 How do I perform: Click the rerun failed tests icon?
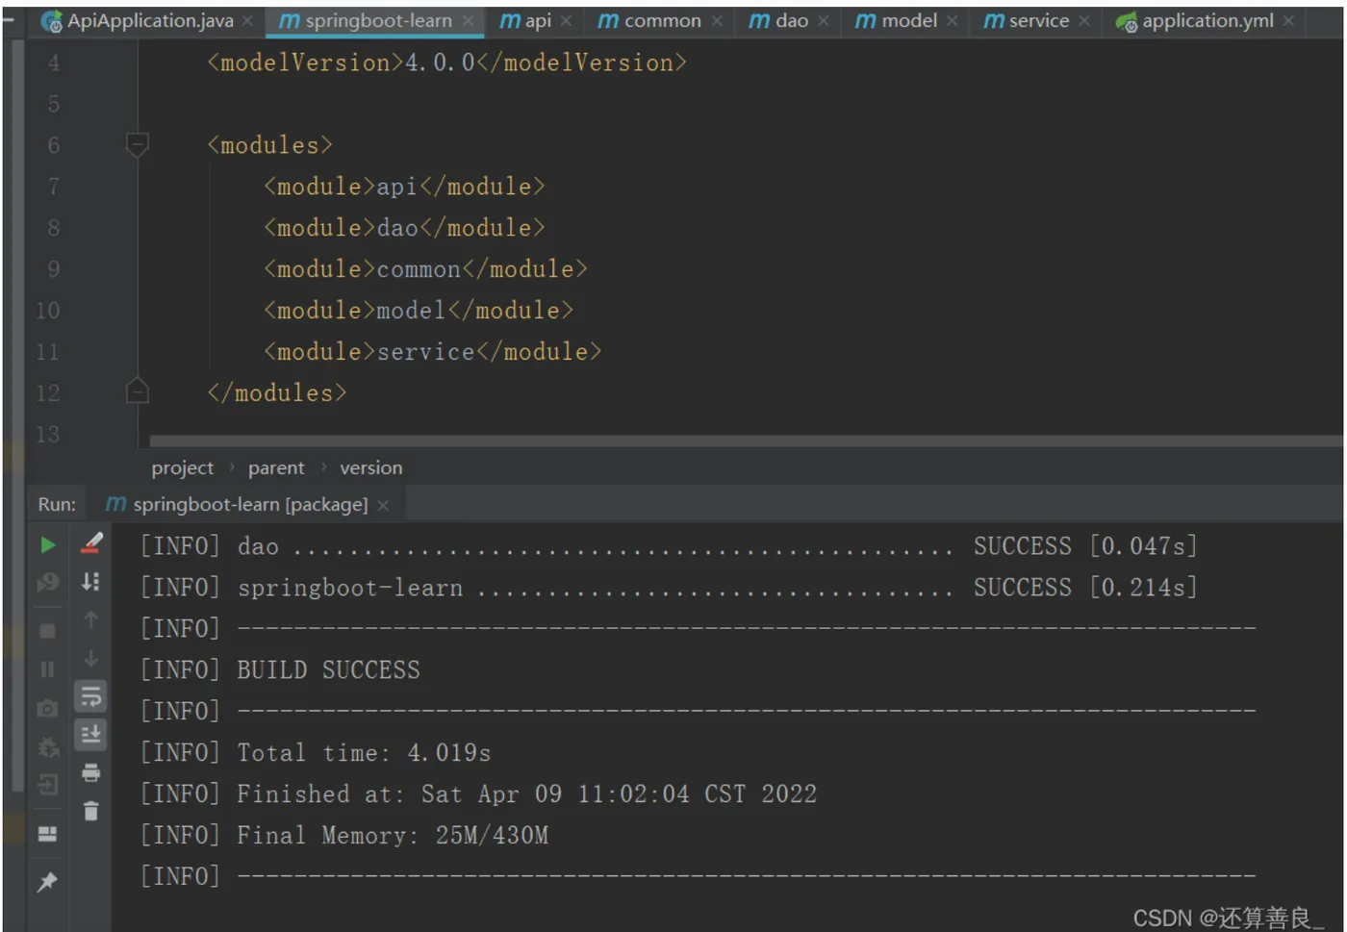point(47,583)
